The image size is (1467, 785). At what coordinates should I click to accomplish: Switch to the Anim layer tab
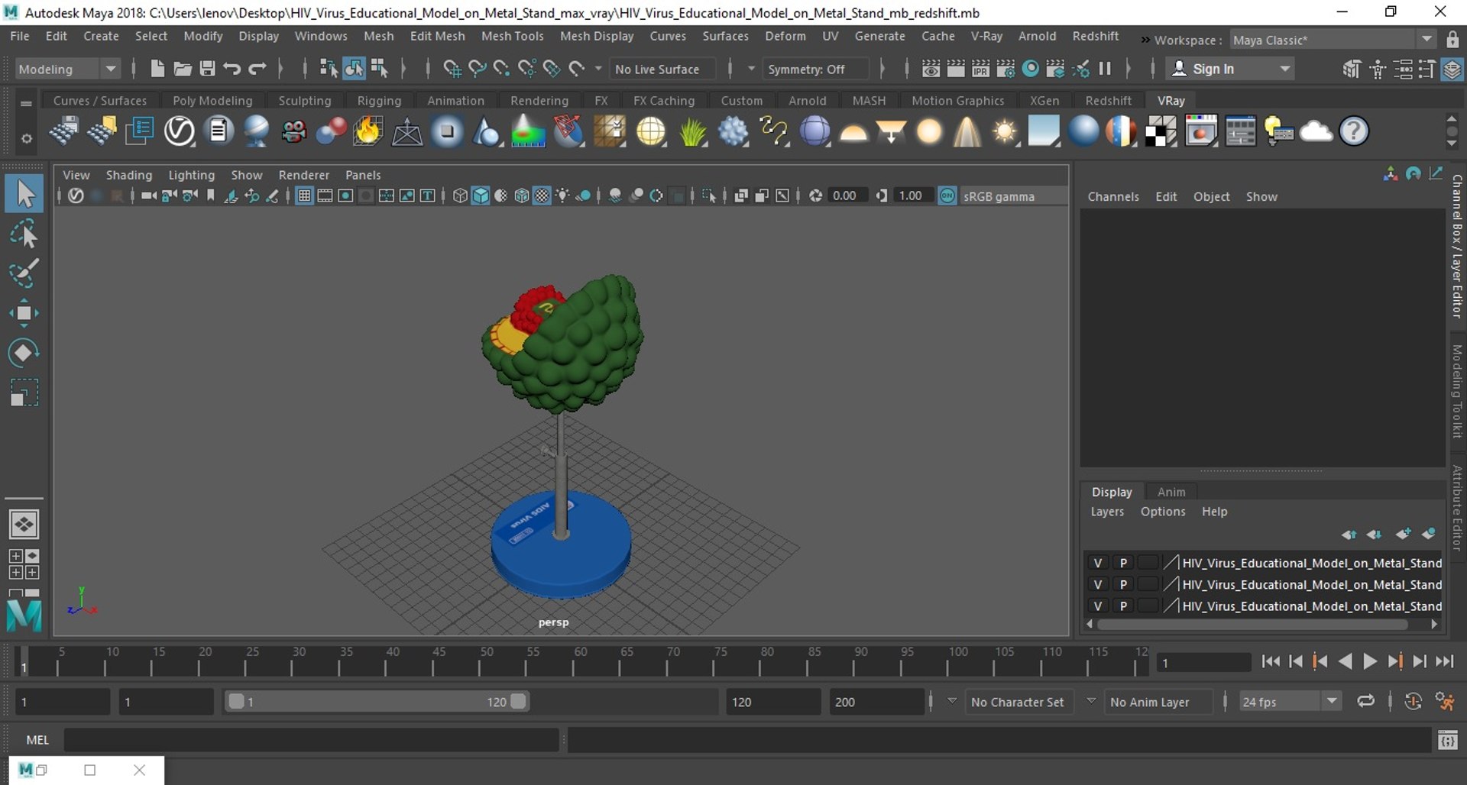click(x=1171, y=492)
